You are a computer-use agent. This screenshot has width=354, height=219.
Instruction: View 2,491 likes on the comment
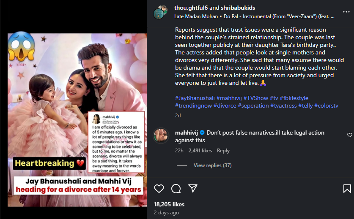200,151
